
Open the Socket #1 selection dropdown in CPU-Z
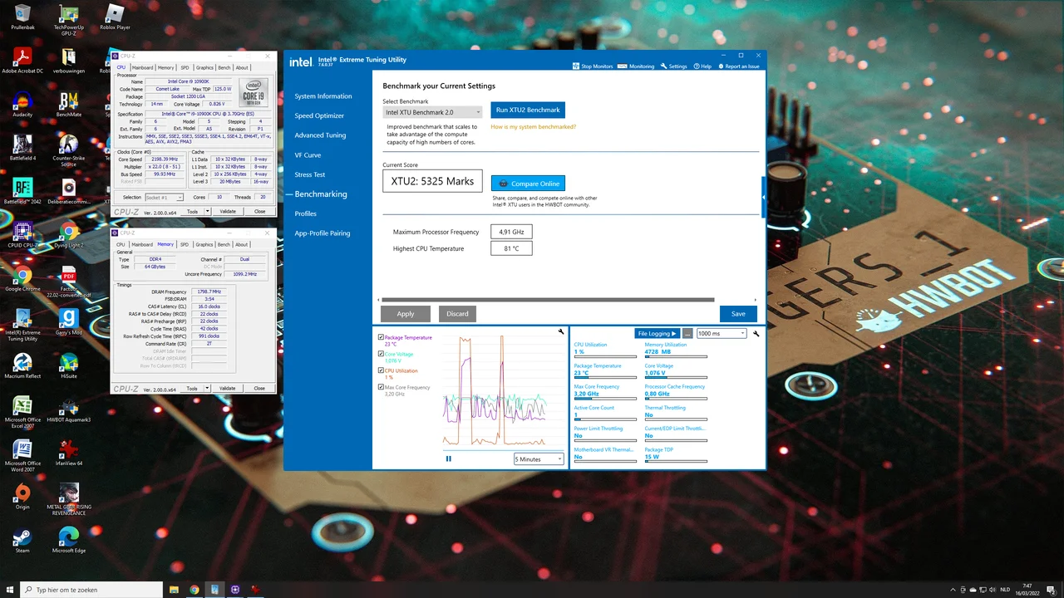click(165, 198)
